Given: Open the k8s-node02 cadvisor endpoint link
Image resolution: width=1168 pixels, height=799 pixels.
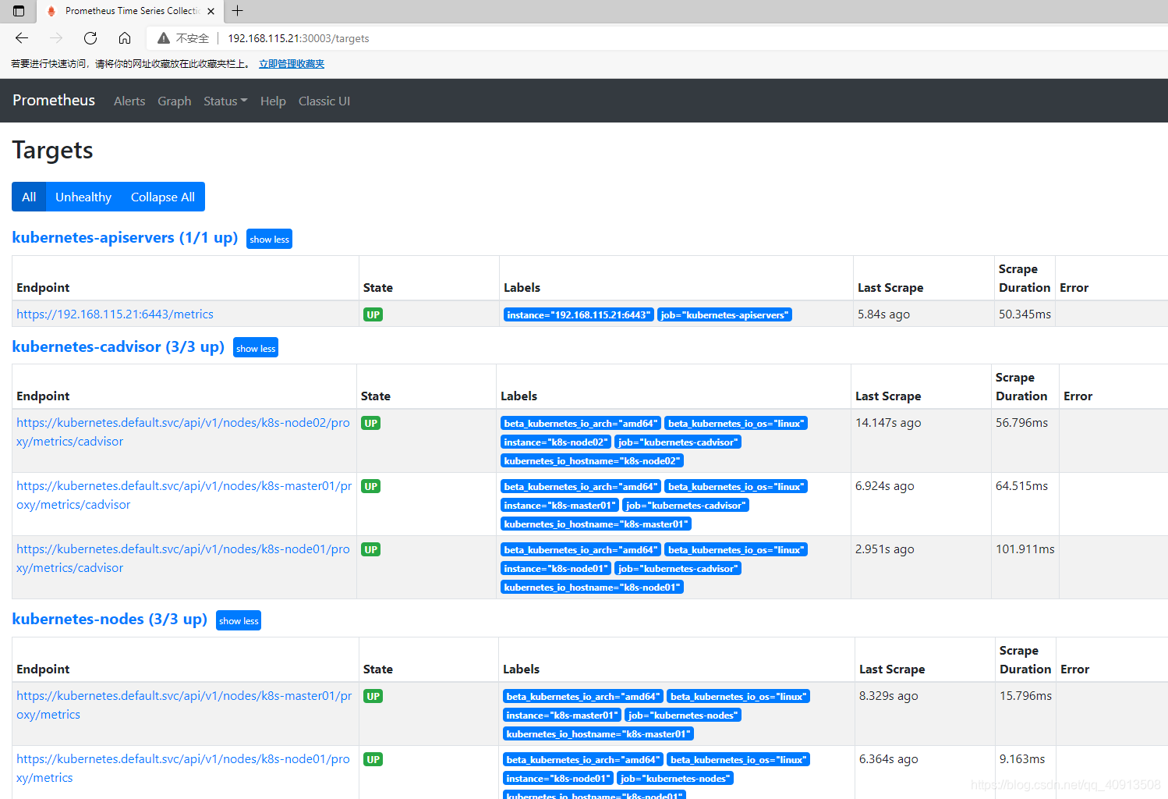Looking at the screenshot, I should pos(183,432).
